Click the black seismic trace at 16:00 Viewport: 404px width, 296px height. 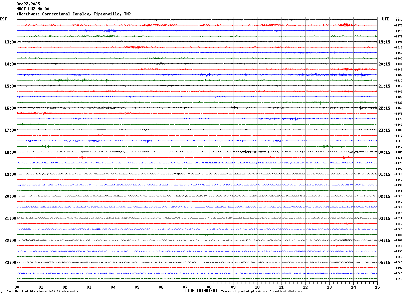197,108
